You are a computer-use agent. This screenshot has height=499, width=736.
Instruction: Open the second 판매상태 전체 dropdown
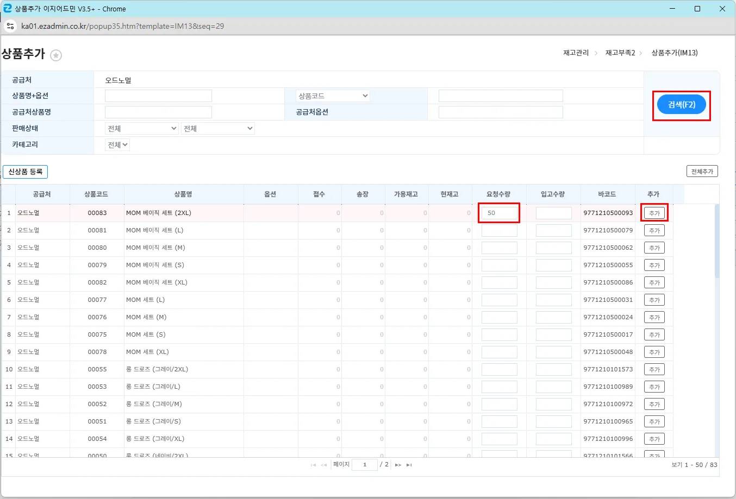218,129
